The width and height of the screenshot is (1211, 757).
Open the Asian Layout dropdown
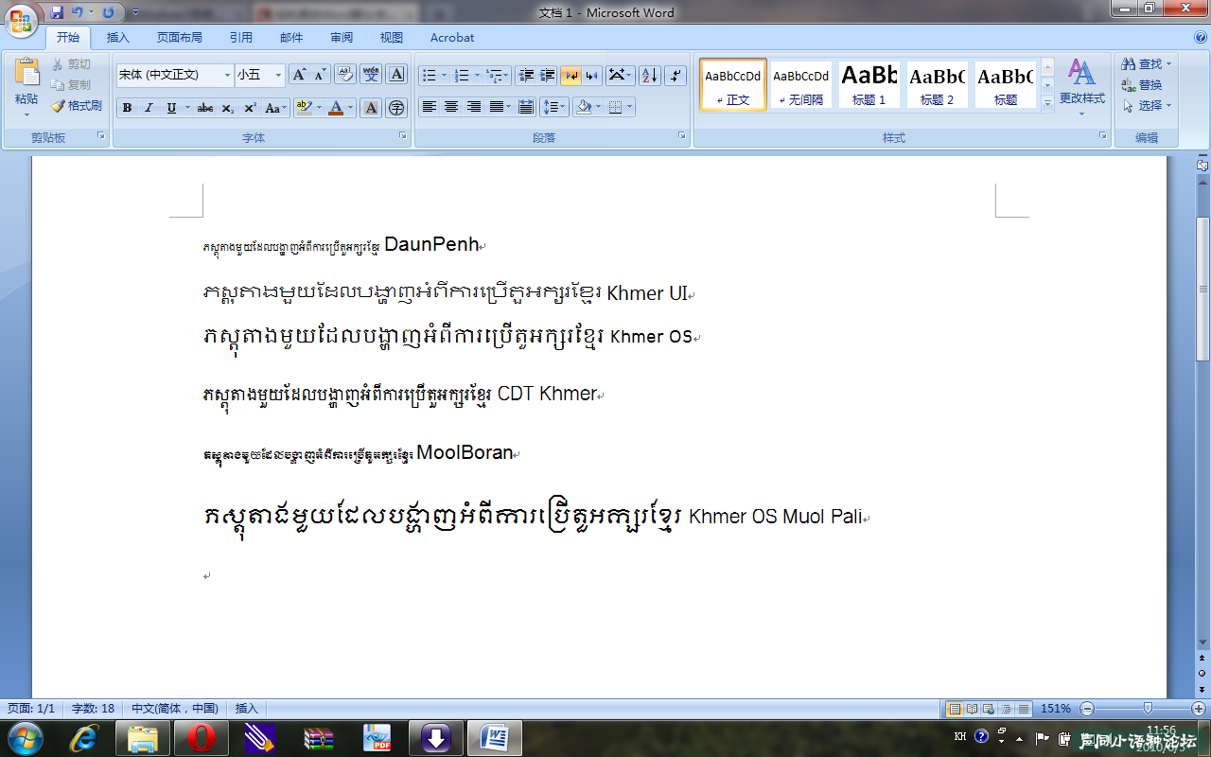(620, 75)
